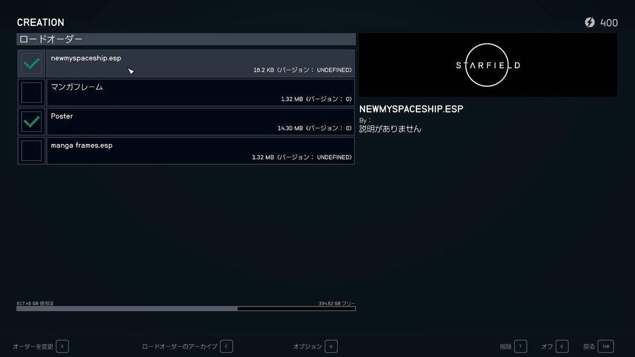Enable the マンガフレーム mod checkbox
Screen dimensions: 635x357
click(x=31, y=93)
